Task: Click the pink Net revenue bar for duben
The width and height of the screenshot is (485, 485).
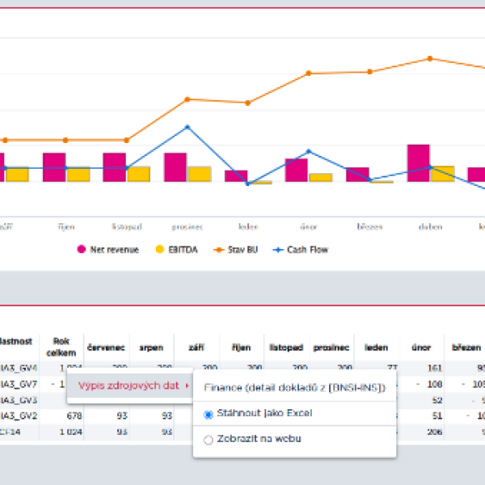Action: coord(418,162)
